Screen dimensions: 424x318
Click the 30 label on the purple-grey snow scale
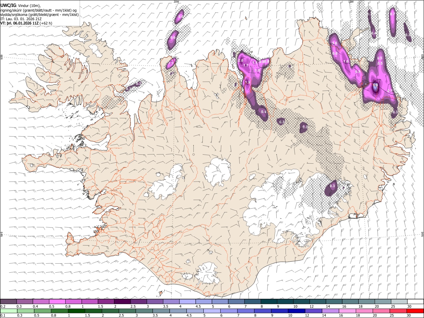click(409, 306)
